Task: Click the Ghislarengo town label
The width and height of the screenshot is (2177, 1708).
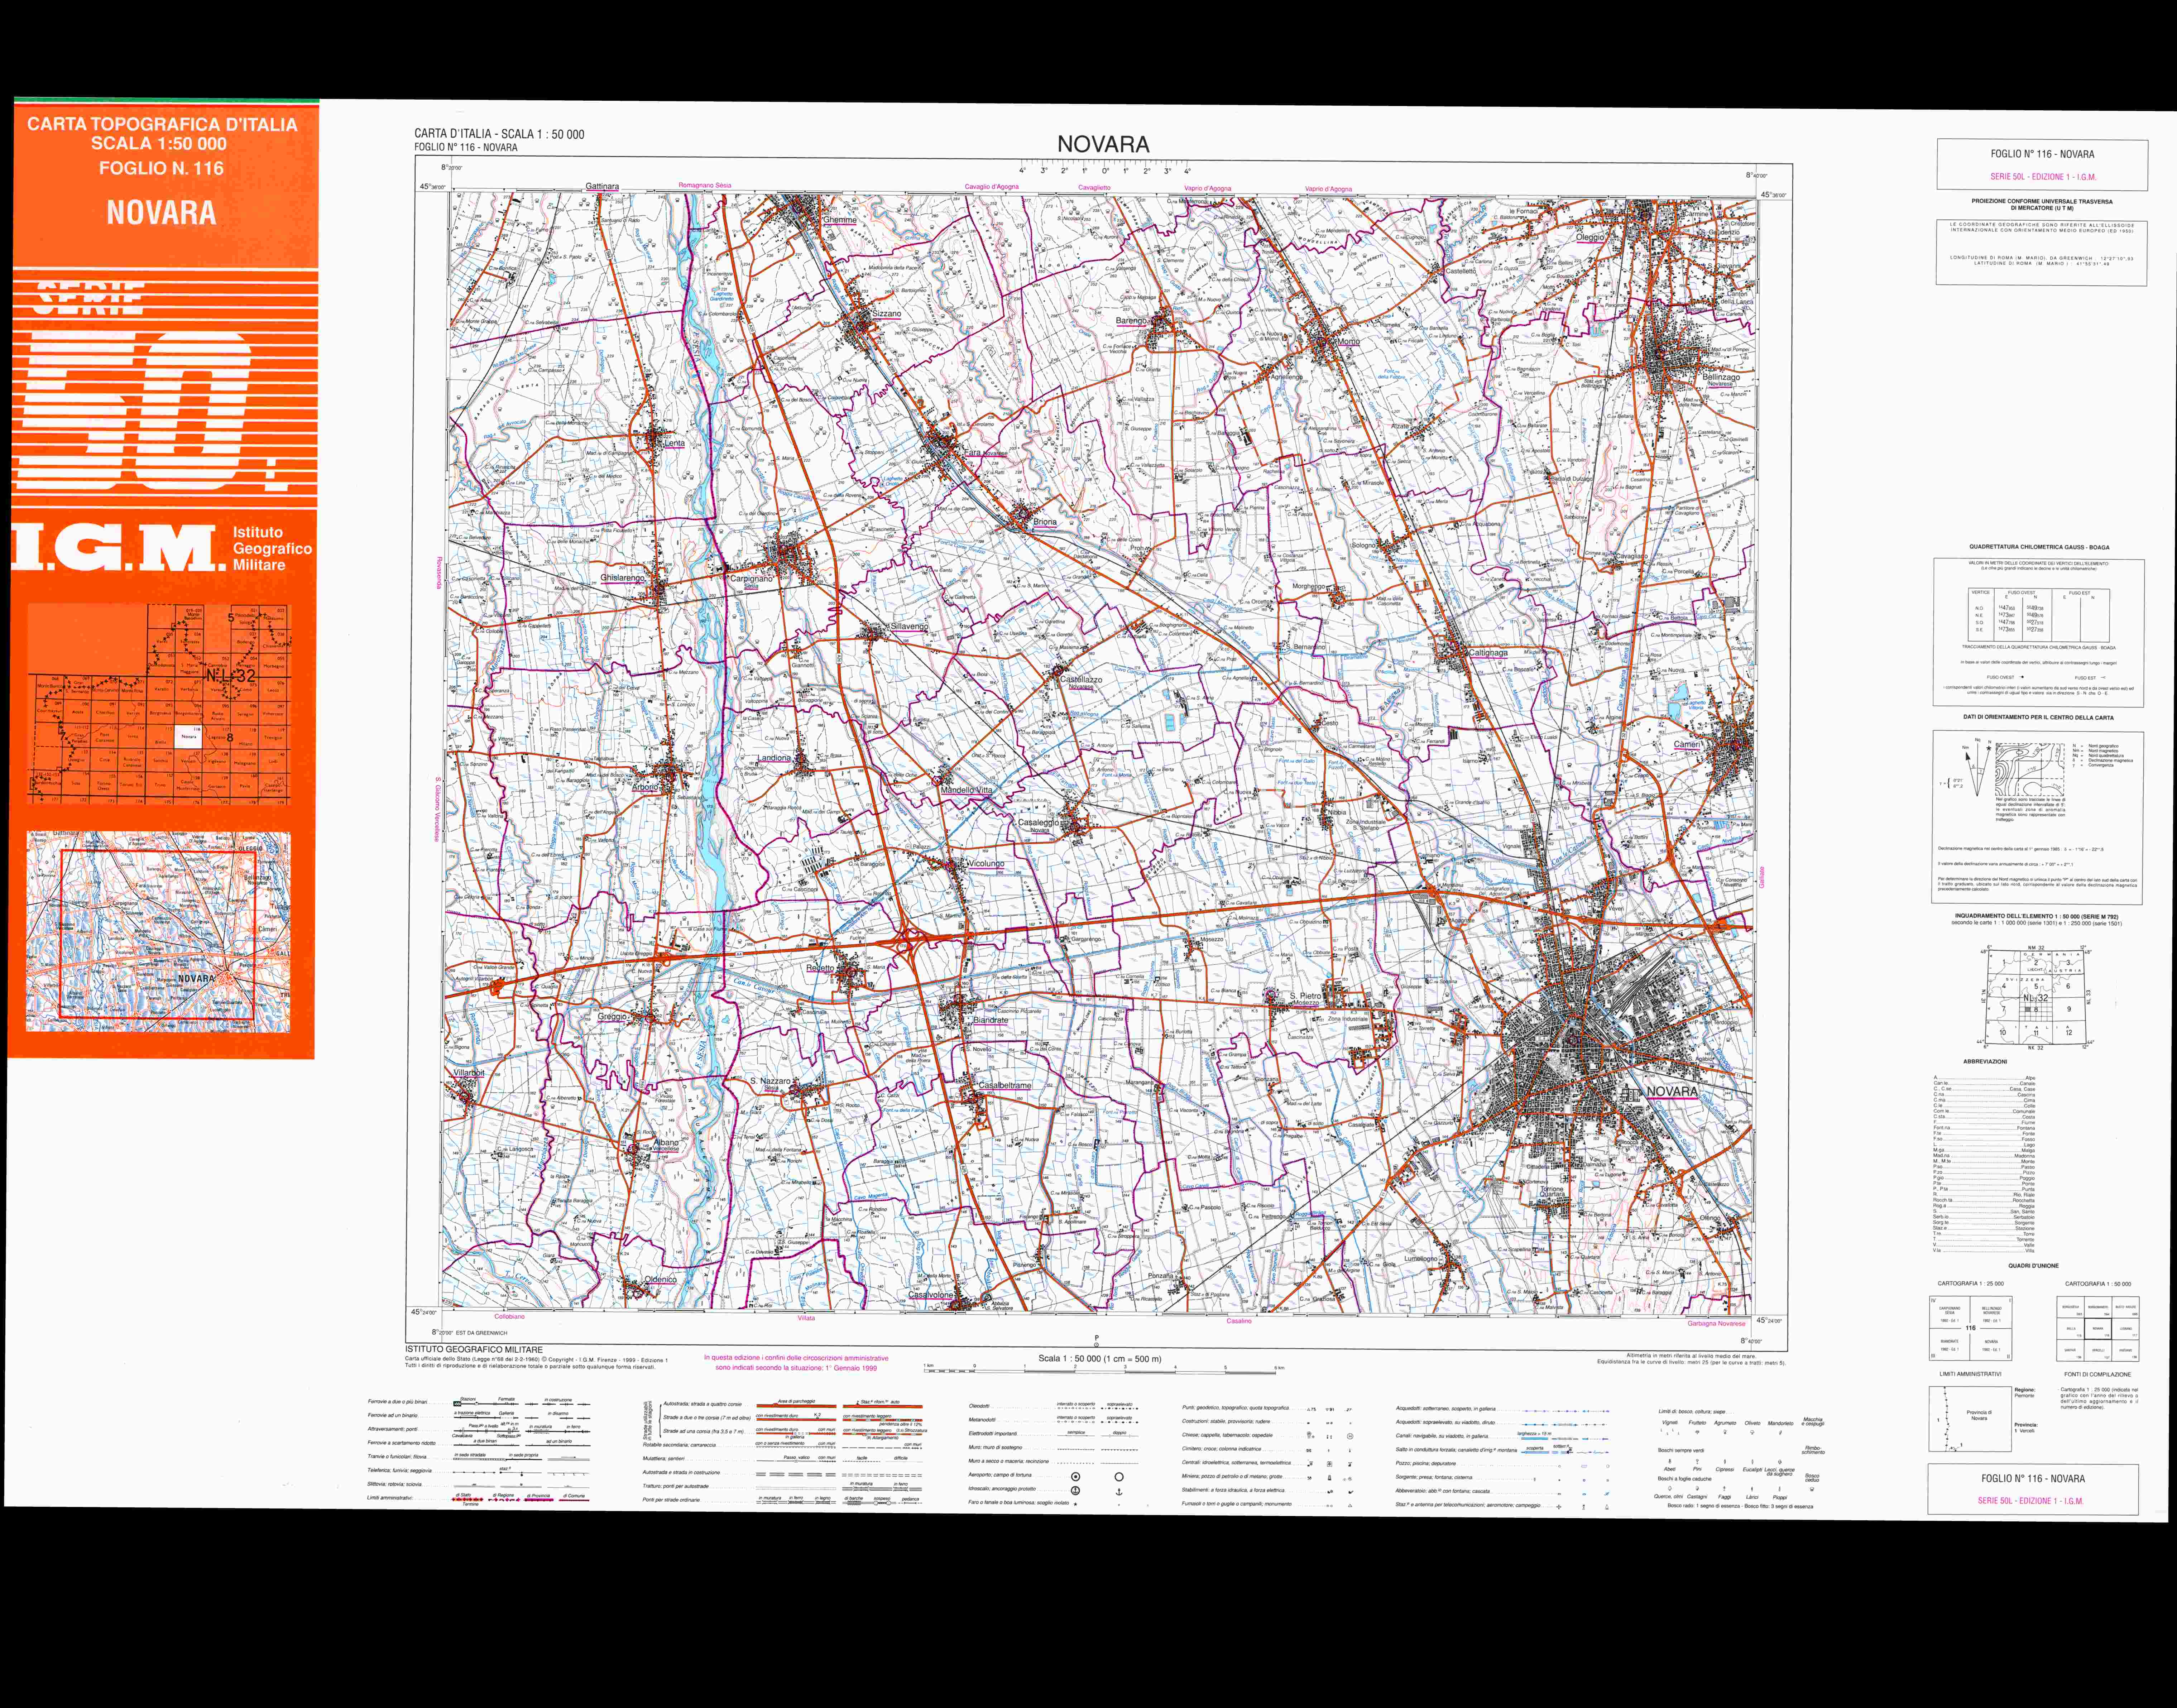Action: click(x=623, y=578)
